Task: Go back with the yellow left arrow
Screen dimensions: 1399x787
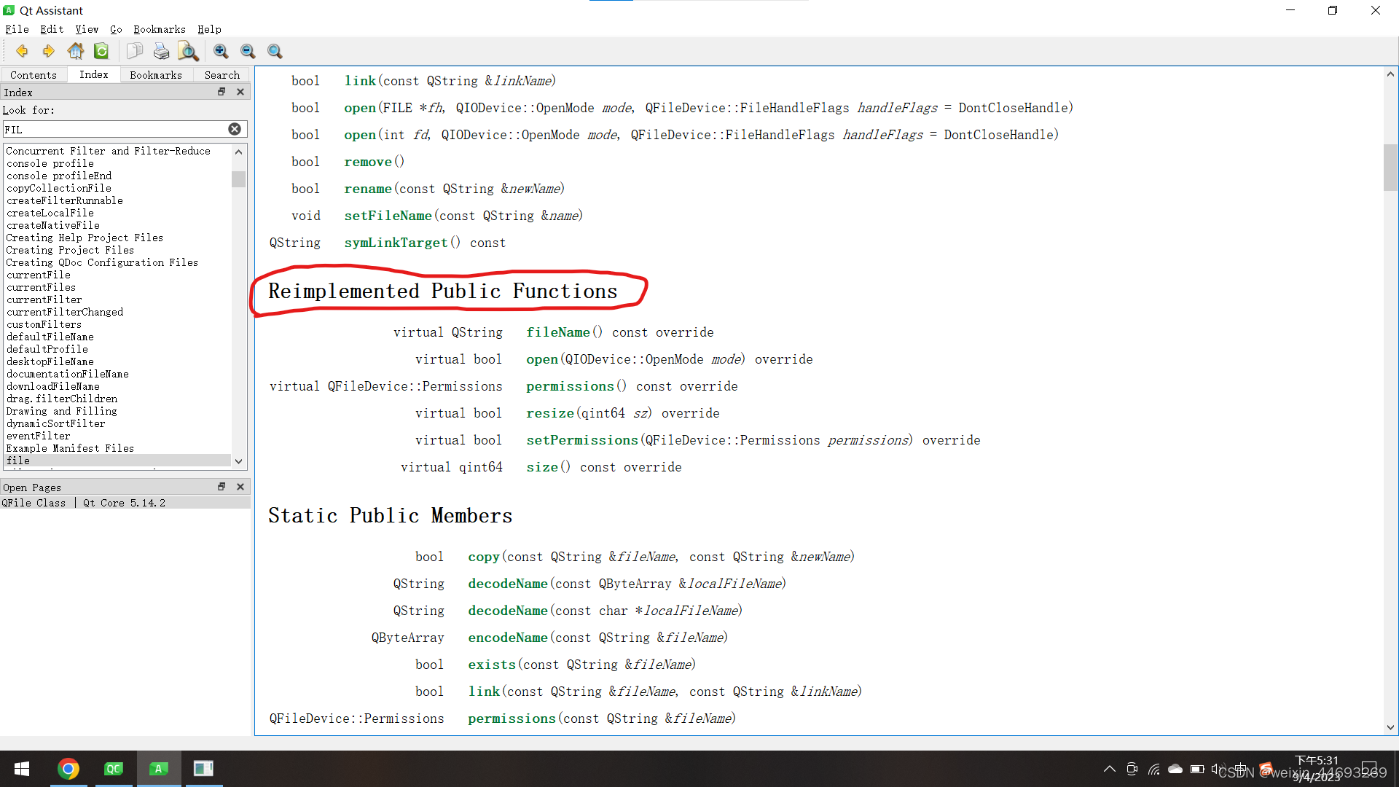Action: pyautogui.click(x=22, y=51)
